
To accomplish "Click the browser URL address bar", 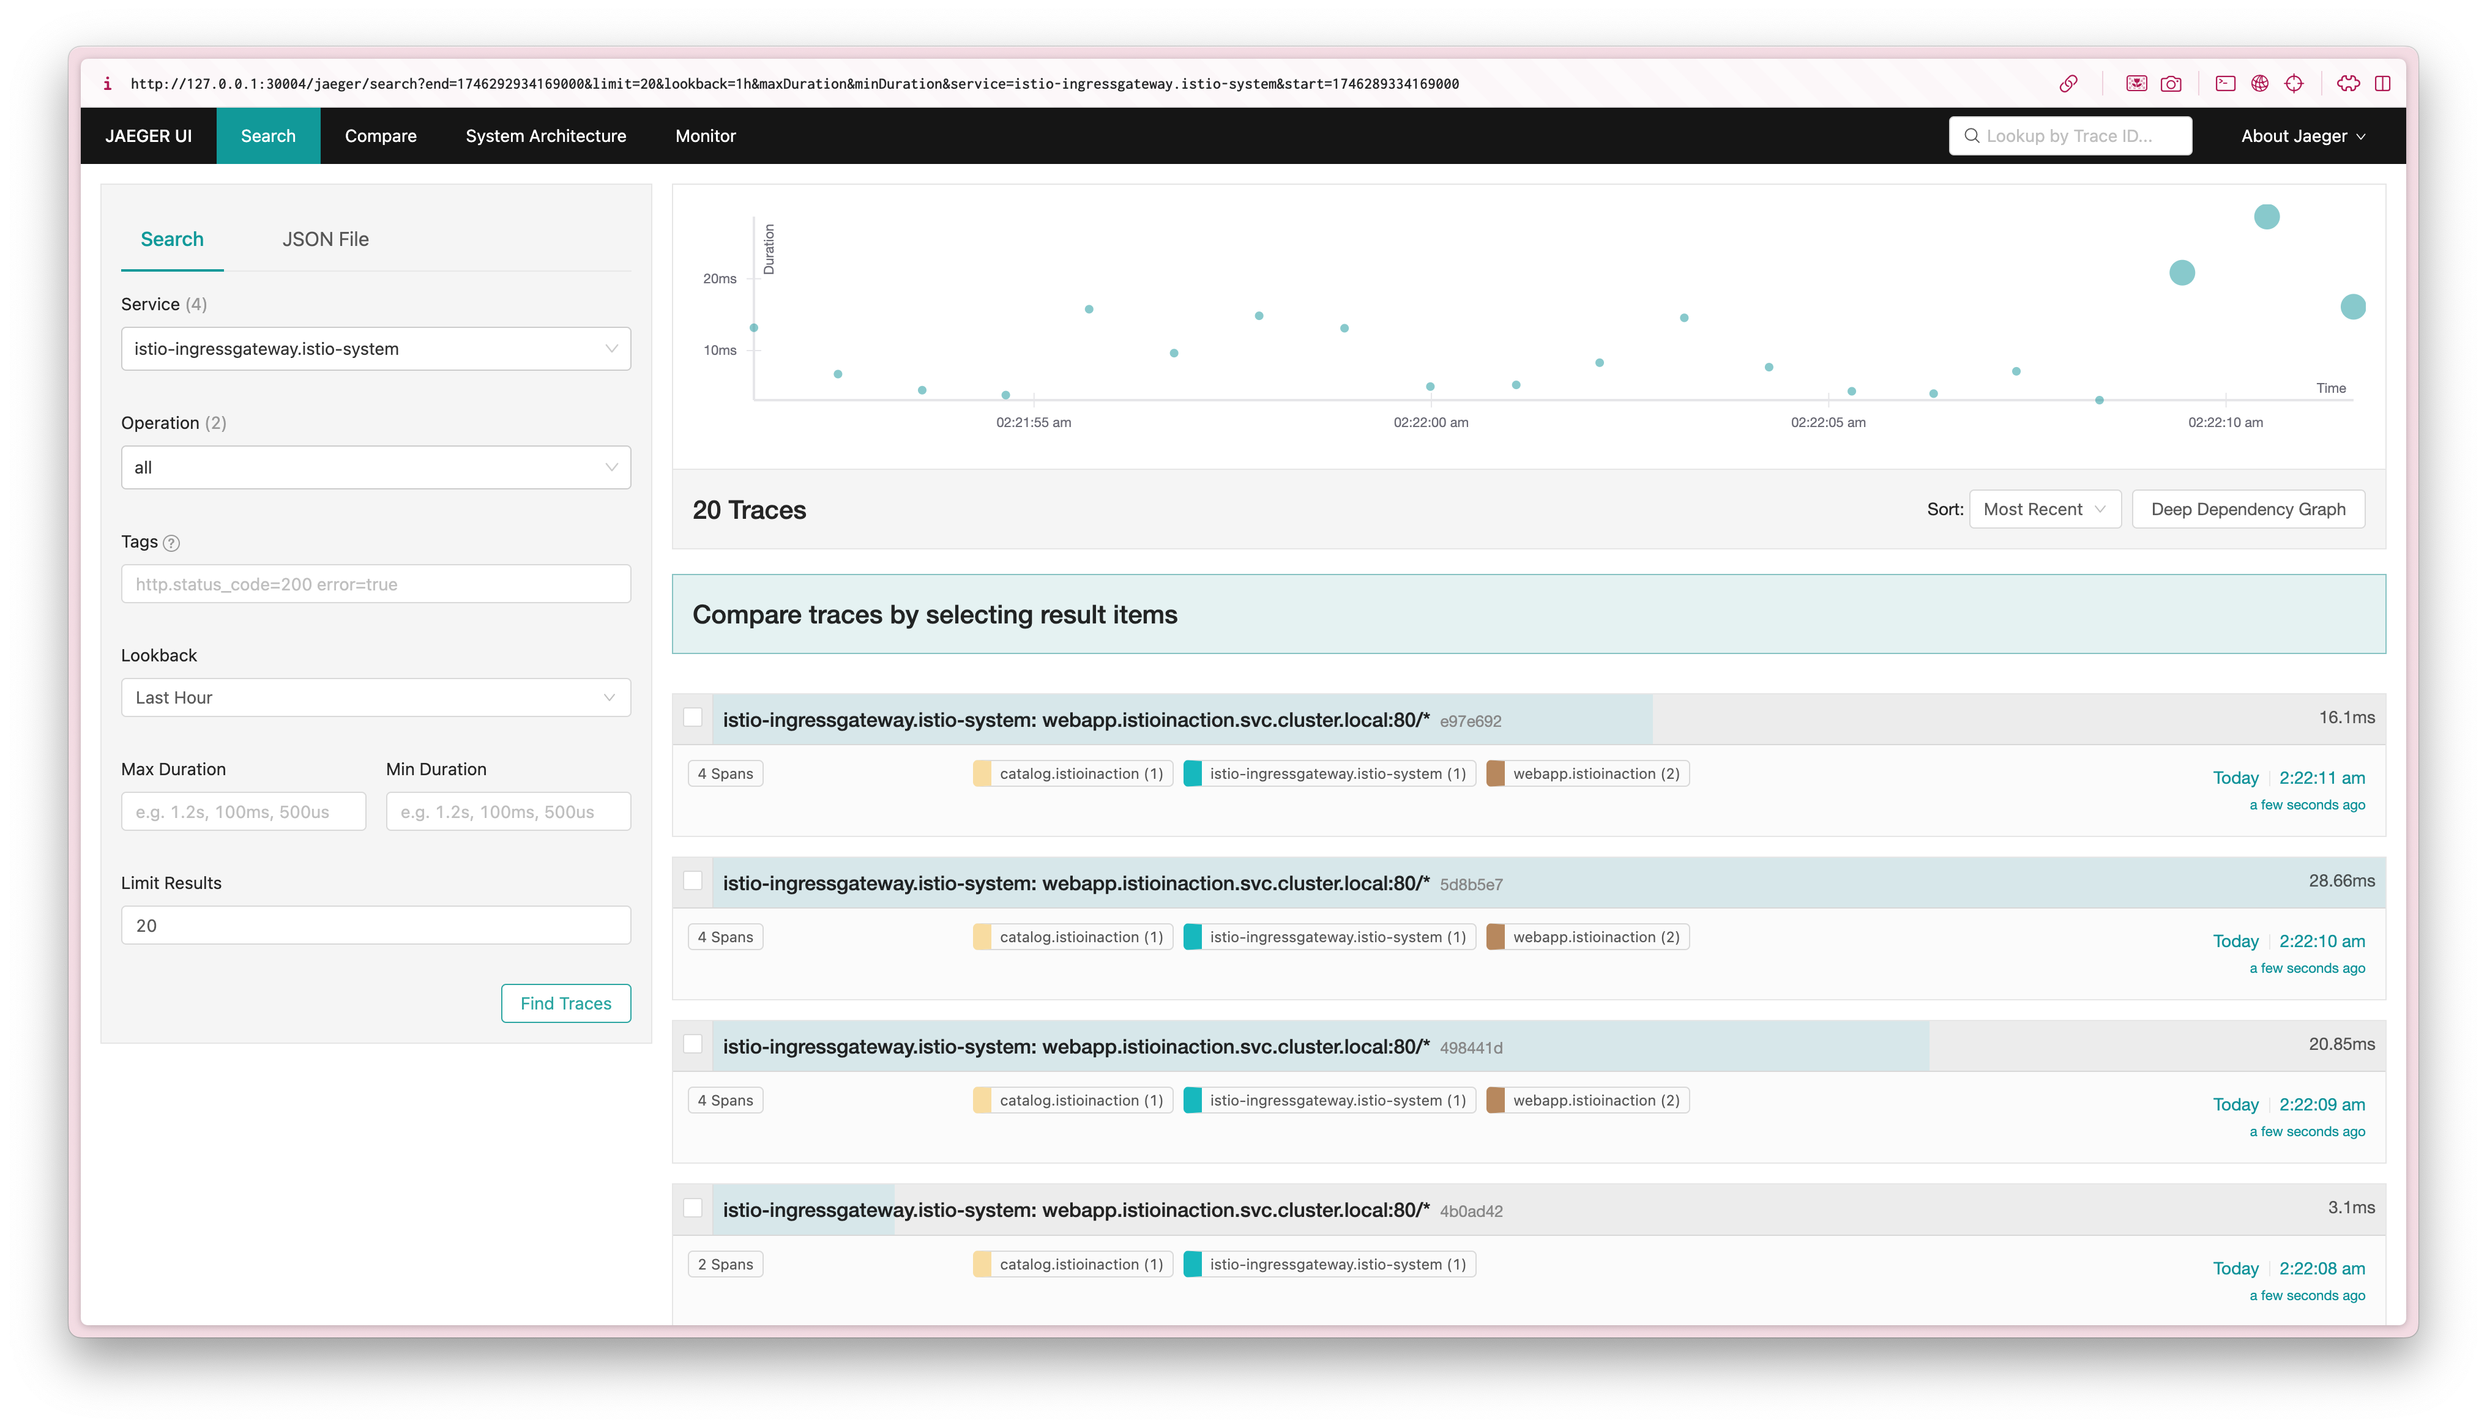I will point(796,83).
